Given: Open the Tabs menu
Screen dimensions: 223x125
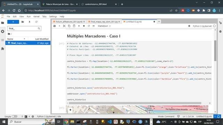Looking at the screenshot, I should [44, 17].
